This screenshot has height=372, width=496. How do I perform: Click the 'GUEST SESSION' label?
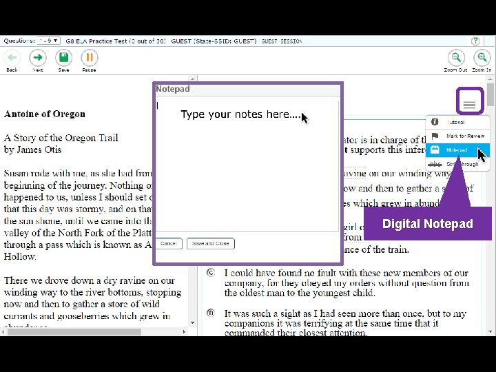tap(282, 41)
